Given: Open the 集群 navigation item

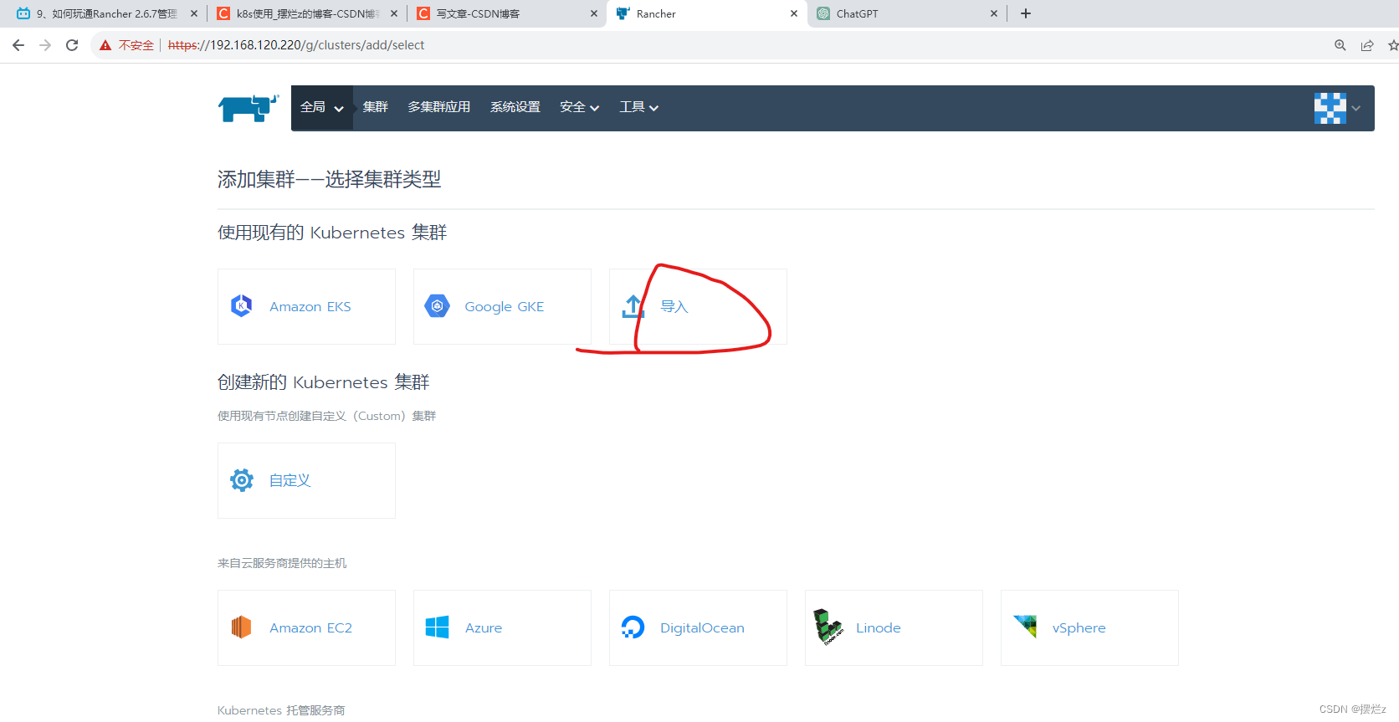Looking at the screenshot, I should coord(376,107).
